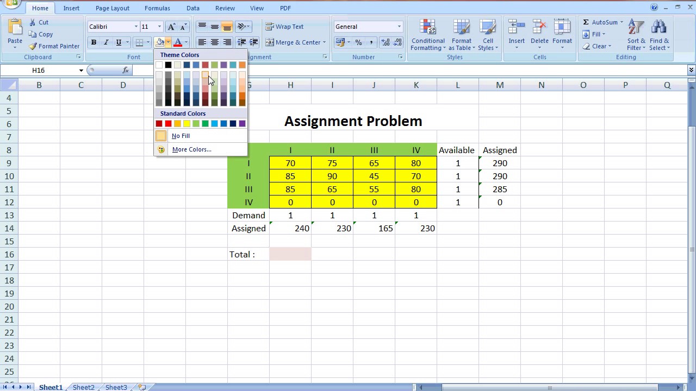Decrease font size with Shrink Font icon
This screenshot has width=696, height=391.
click(x=184, y=27)
